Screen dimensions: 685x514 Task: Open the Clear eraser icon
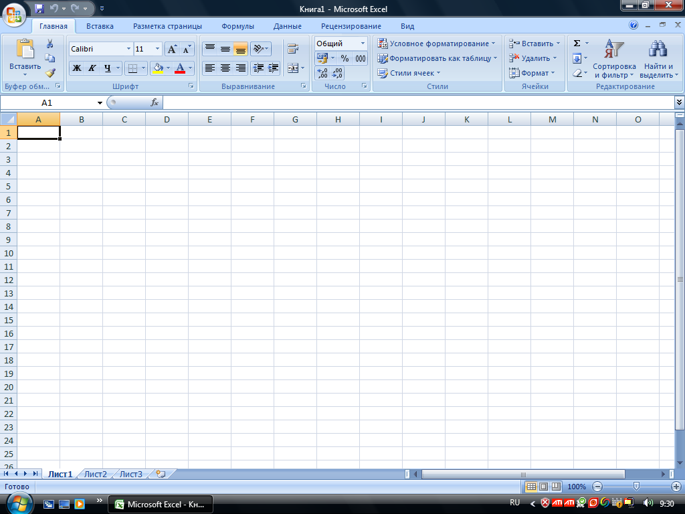577,73
